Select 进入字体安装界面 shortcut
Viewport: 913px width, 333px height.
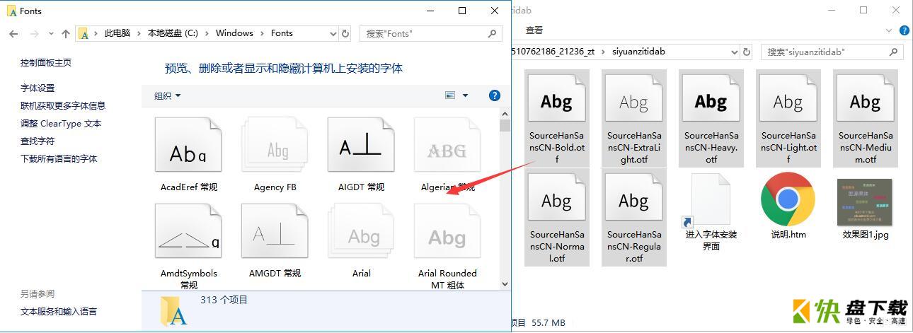click(711, 211)
